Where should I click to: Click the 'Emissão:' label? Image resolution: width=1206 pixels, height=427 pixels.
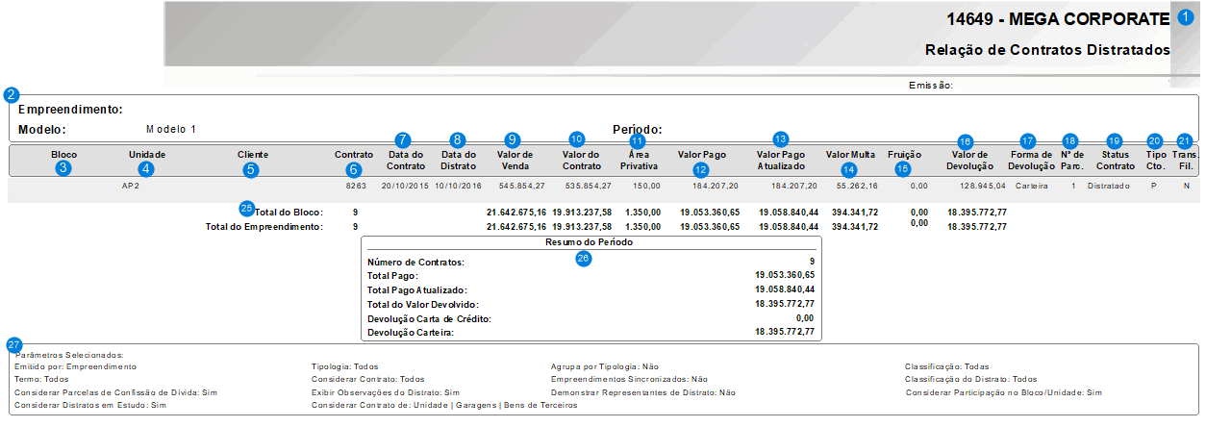930,86
